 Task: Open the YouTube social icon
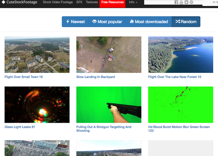coord(181,2)
